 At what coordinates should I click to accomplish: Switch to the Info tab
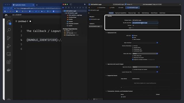pos(139,13)
